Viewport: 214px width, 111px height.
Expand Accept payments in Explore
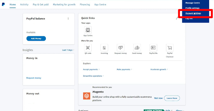(91, 69)
